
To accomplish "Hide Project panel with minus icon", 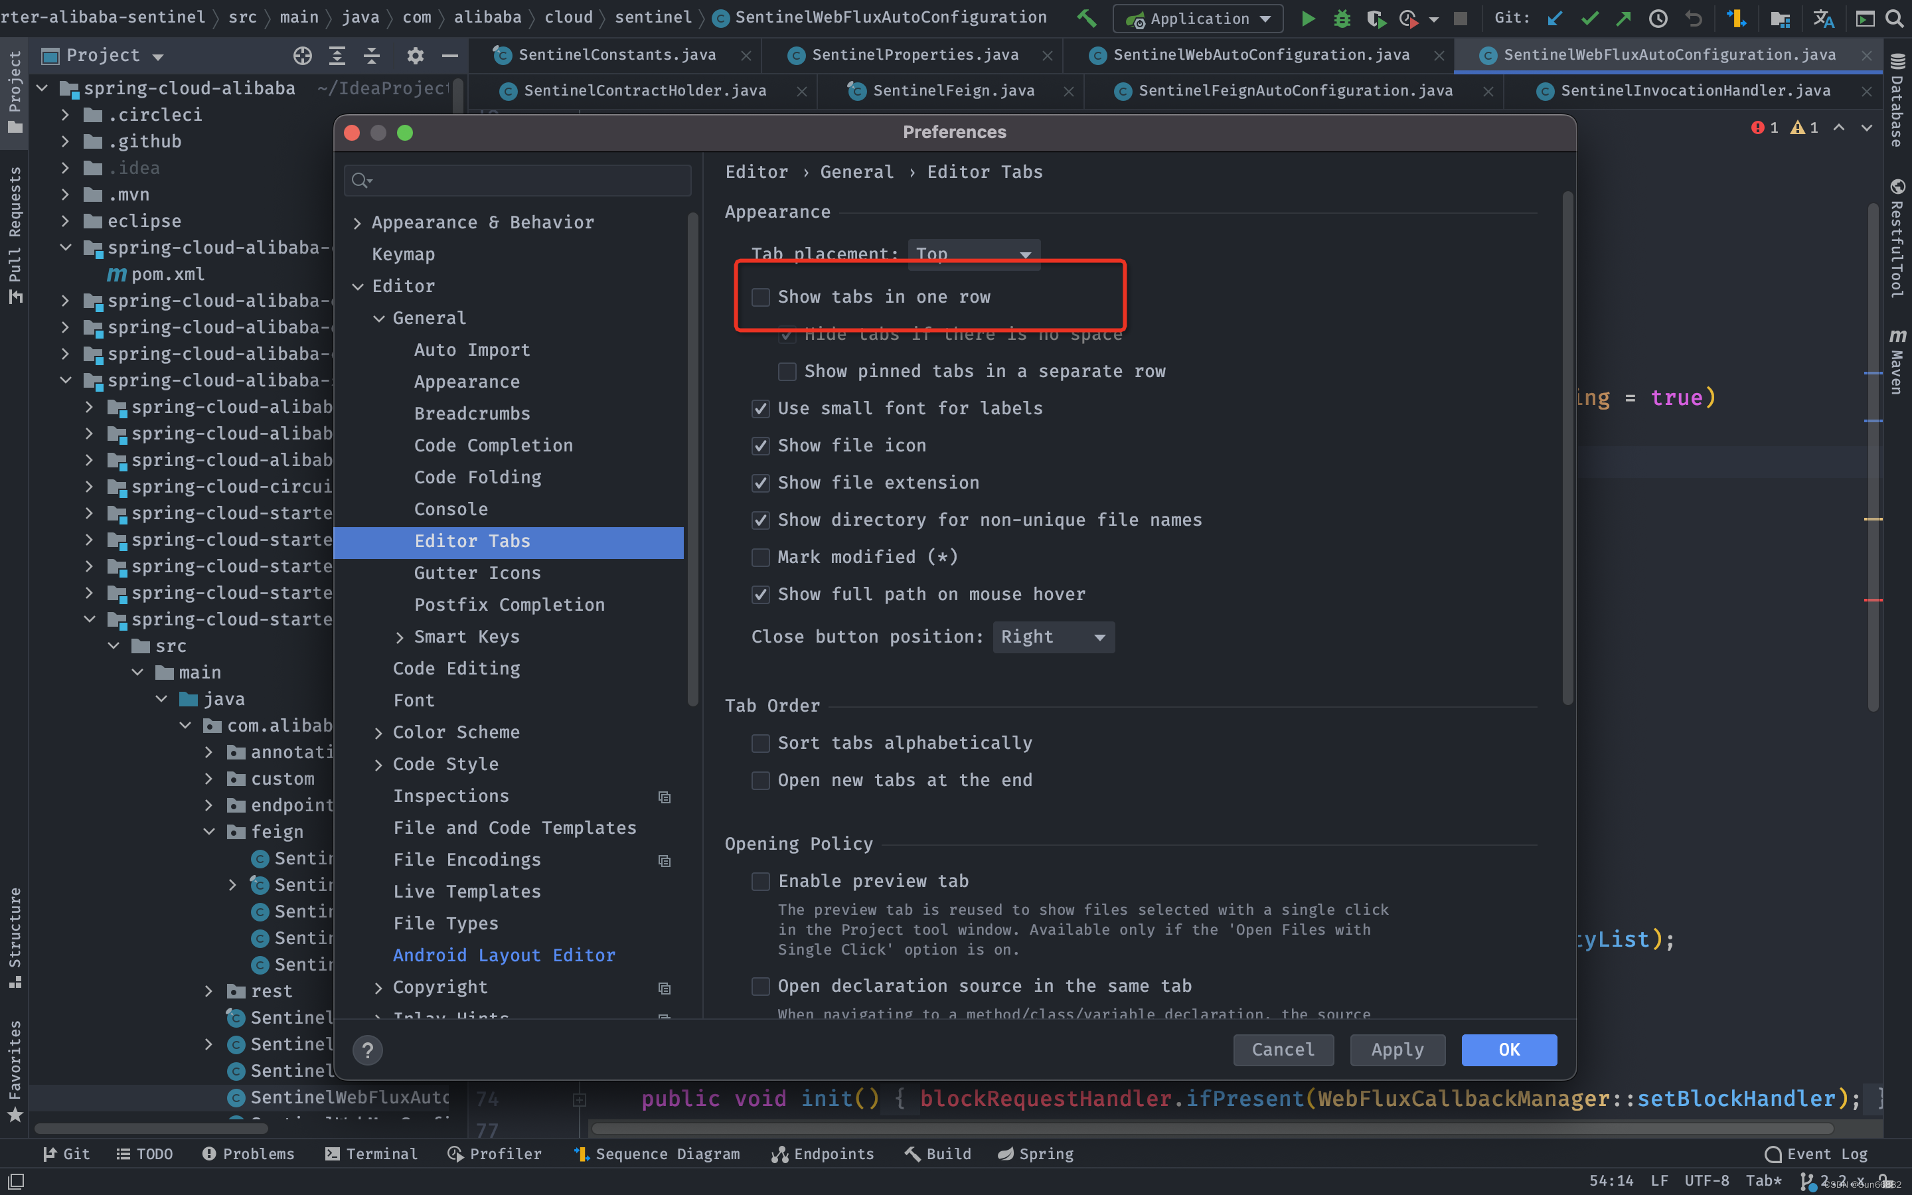I will point(450,55).
